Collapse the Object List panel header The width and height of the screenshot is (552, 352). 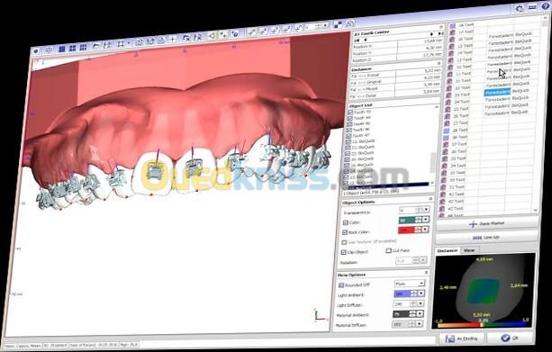point(437,106)
